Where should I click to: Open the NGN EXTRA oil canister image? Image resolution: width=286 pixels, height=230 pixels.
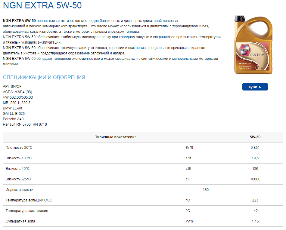click(253, 45)
